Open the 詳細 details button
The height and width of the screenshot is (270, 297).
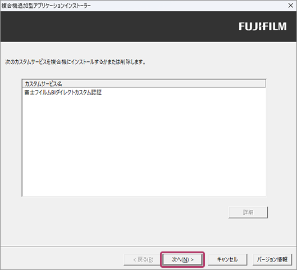click(x=248, y=212)
